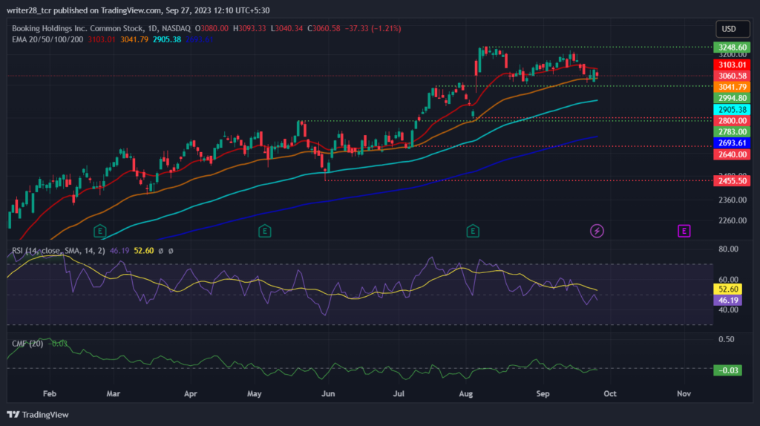Open the USD currency selector
The height and width of the screenshot is (426, 760).
pos(733,29)
